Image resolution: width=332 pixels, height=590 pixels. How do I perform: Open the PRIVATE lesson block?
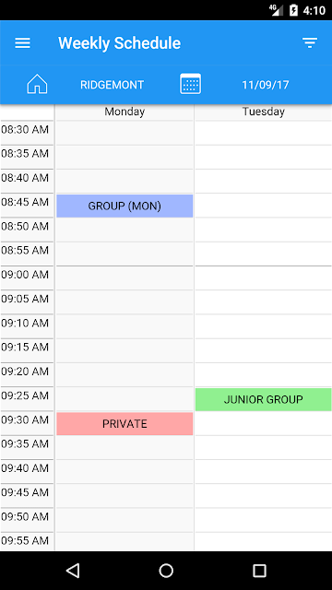125,424
